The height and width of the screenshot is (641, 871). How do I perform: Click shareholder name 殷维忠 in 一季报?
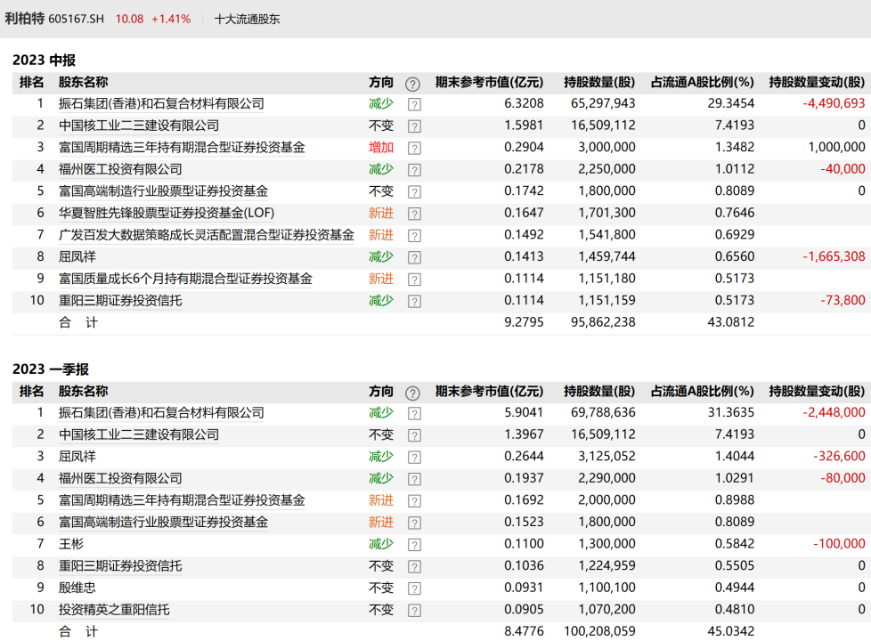click(x=77, y=588)
